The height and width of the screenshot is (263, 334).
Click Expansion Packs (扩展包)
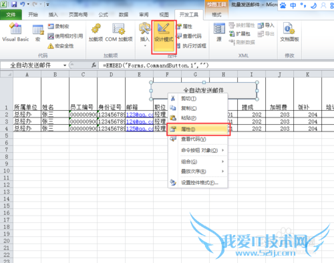[x=240, y=34]
